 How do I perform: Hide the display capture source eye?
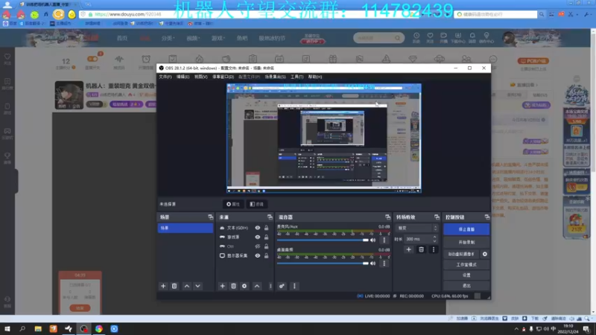click(x=257, y=255)
